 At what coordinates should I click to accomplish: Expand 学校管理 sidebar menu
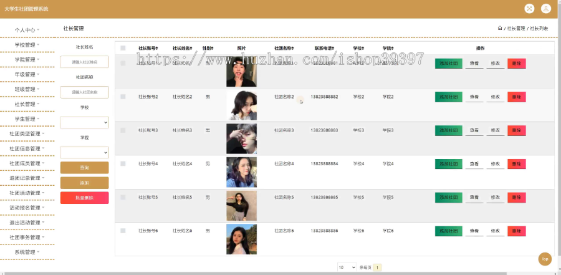click(27, 45)
